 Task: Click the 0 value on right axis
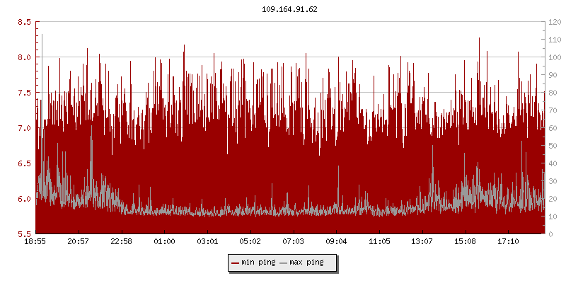[550, 234]
